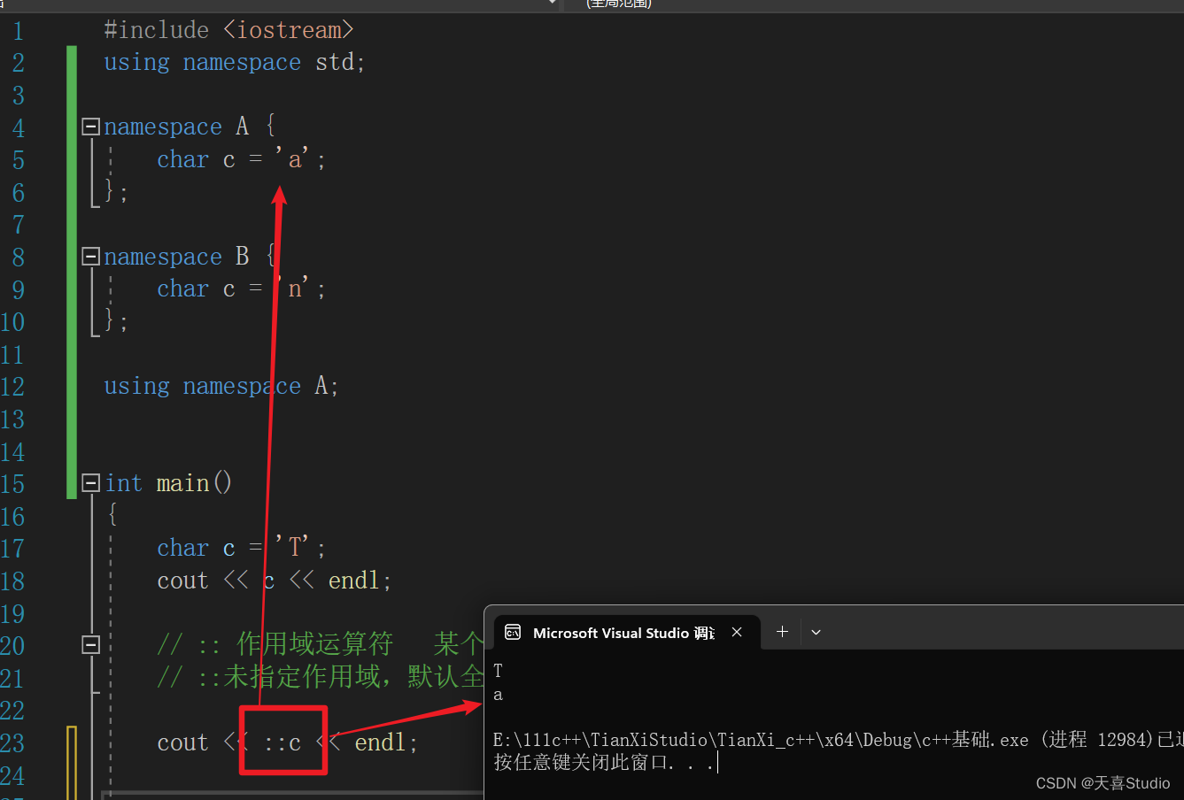Open console tab dropdown menu
The width and height of the screenshot is (1184, 800).
click(x=816, y=632)
